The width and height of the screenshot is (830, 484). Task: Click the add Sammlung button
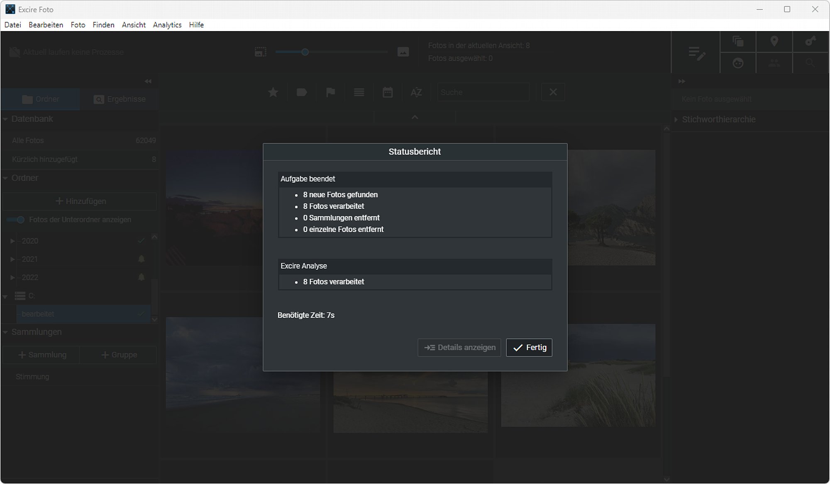click(41, 355)
